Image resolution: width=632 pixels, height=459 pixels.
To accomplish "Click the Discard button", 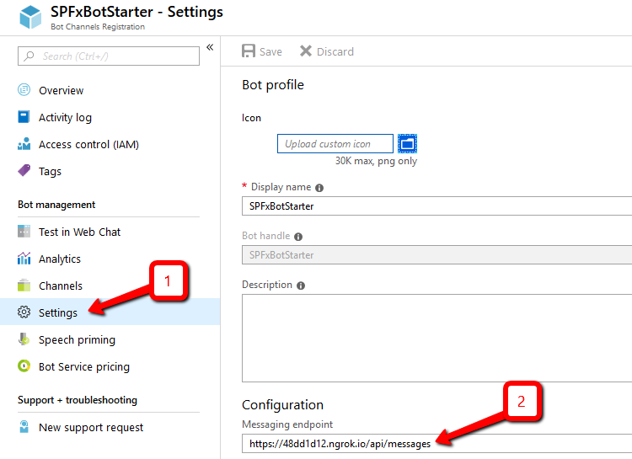I will tap(327, 51).
